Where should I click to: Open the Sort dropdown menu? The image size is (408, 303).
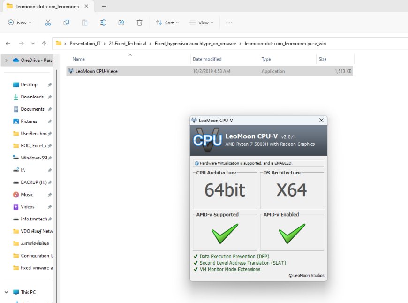(x=167, y=23)
